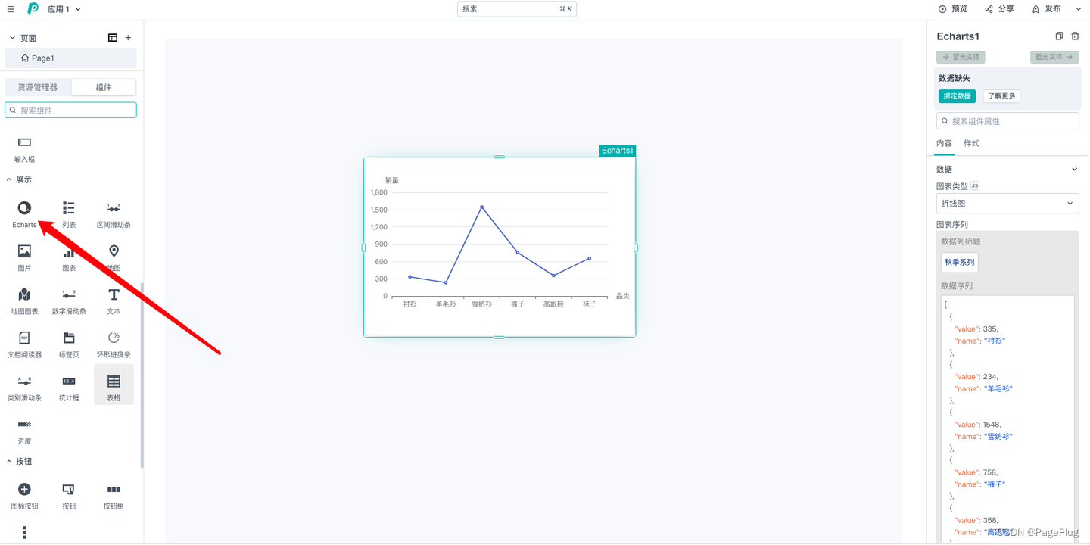Add a new page with plus icon
This screenshot has height=545, width=1090.
128,38
